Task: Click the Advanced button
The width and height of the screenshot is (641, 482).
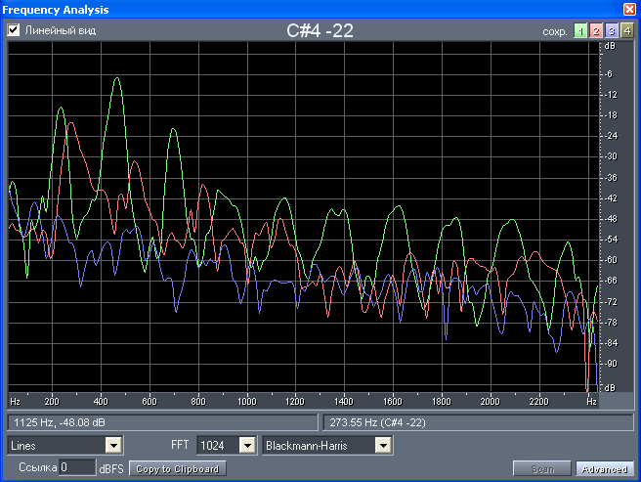Action: (x=605, y=469)
